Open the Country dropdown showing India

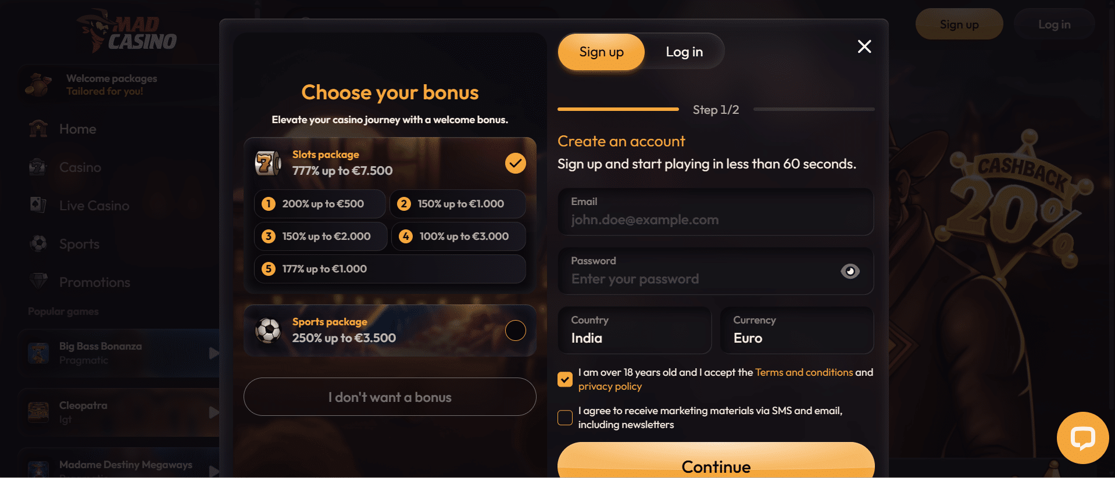pos(634,330)
